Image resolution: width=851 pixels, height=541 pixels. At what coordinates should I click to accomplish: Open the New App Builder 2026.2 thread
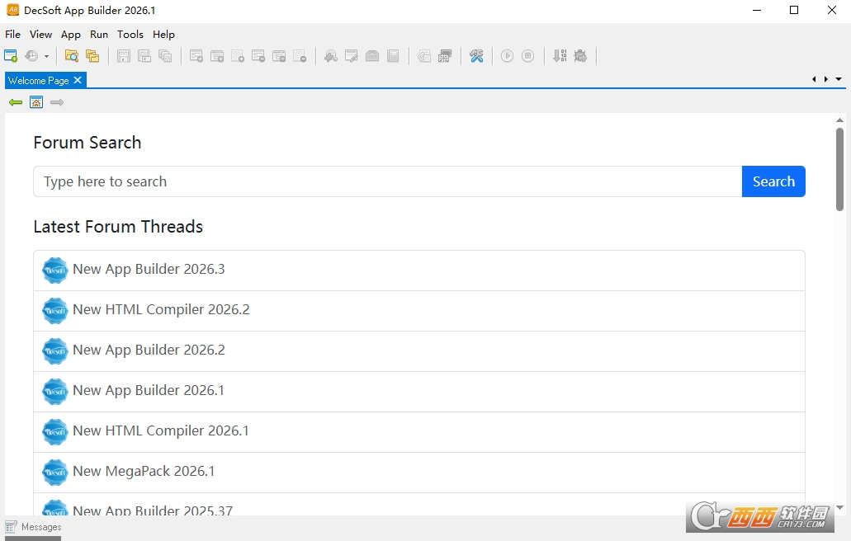[x=419, y=351]
